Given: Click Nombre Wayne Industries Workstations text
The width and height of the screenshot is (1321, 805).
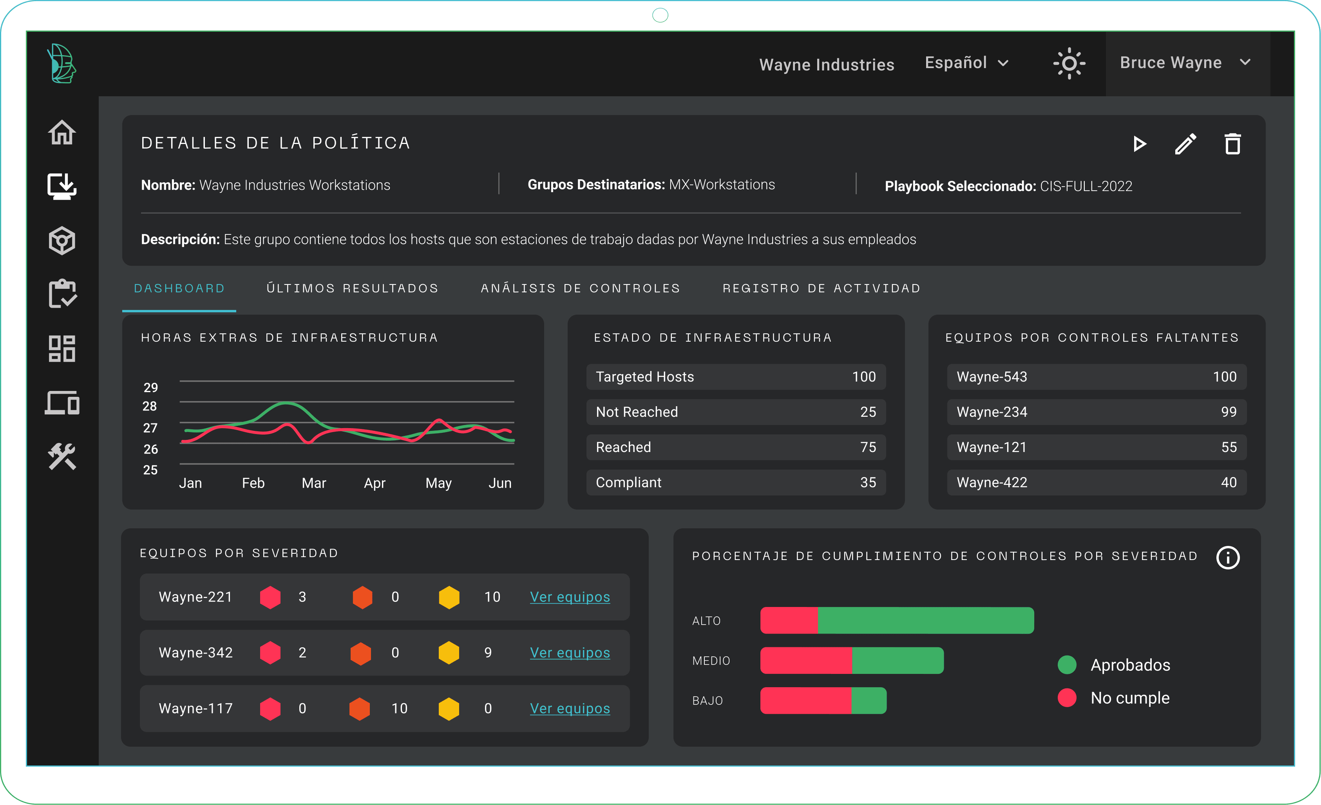Looking at the screenshot, I should (x=265, y=185).
